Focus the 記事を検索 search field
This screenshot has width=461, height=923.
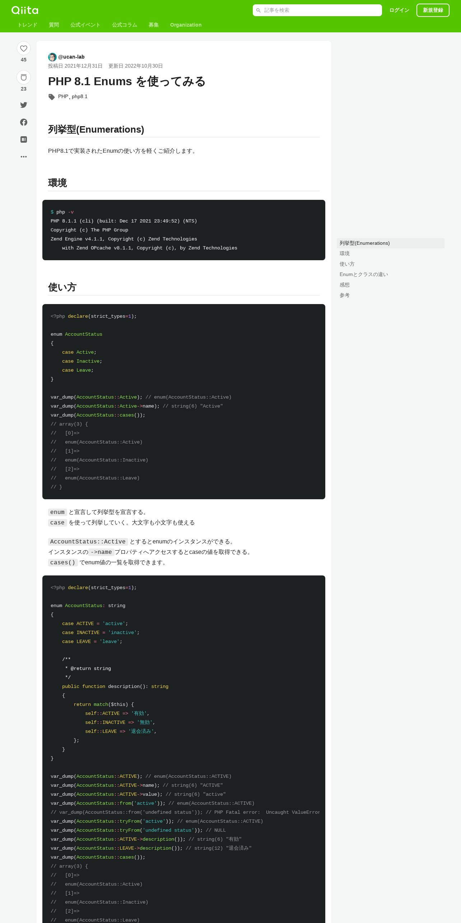[x=317, y=10]
